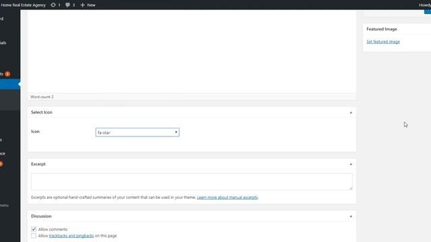Click inside the content editor area
This screenshot has height=242, width=431.
click(191, 52)
